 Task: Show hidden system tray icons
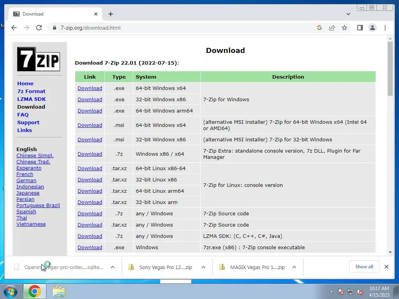(331, 292)
